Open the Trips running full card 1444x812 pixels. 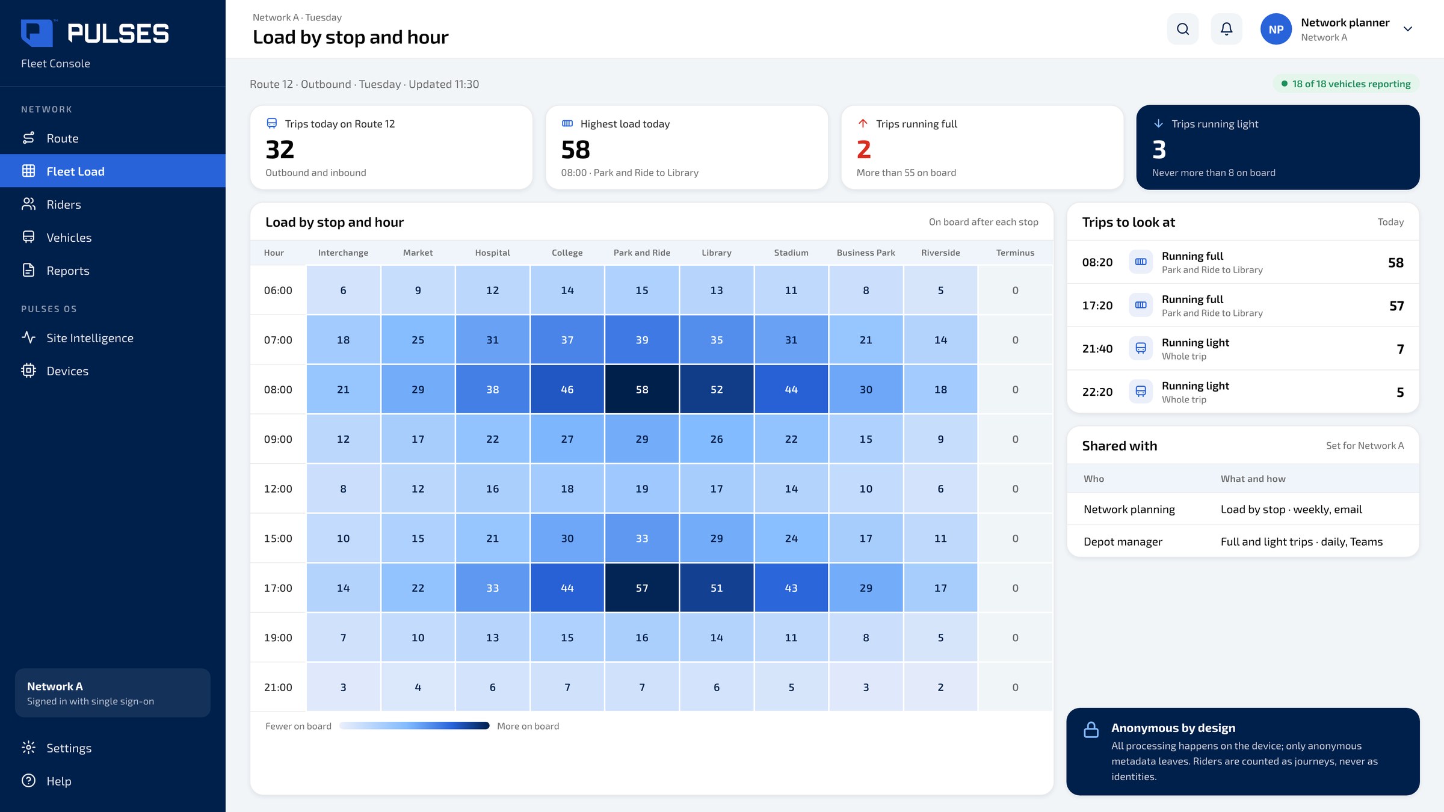(x=983, y=147)
